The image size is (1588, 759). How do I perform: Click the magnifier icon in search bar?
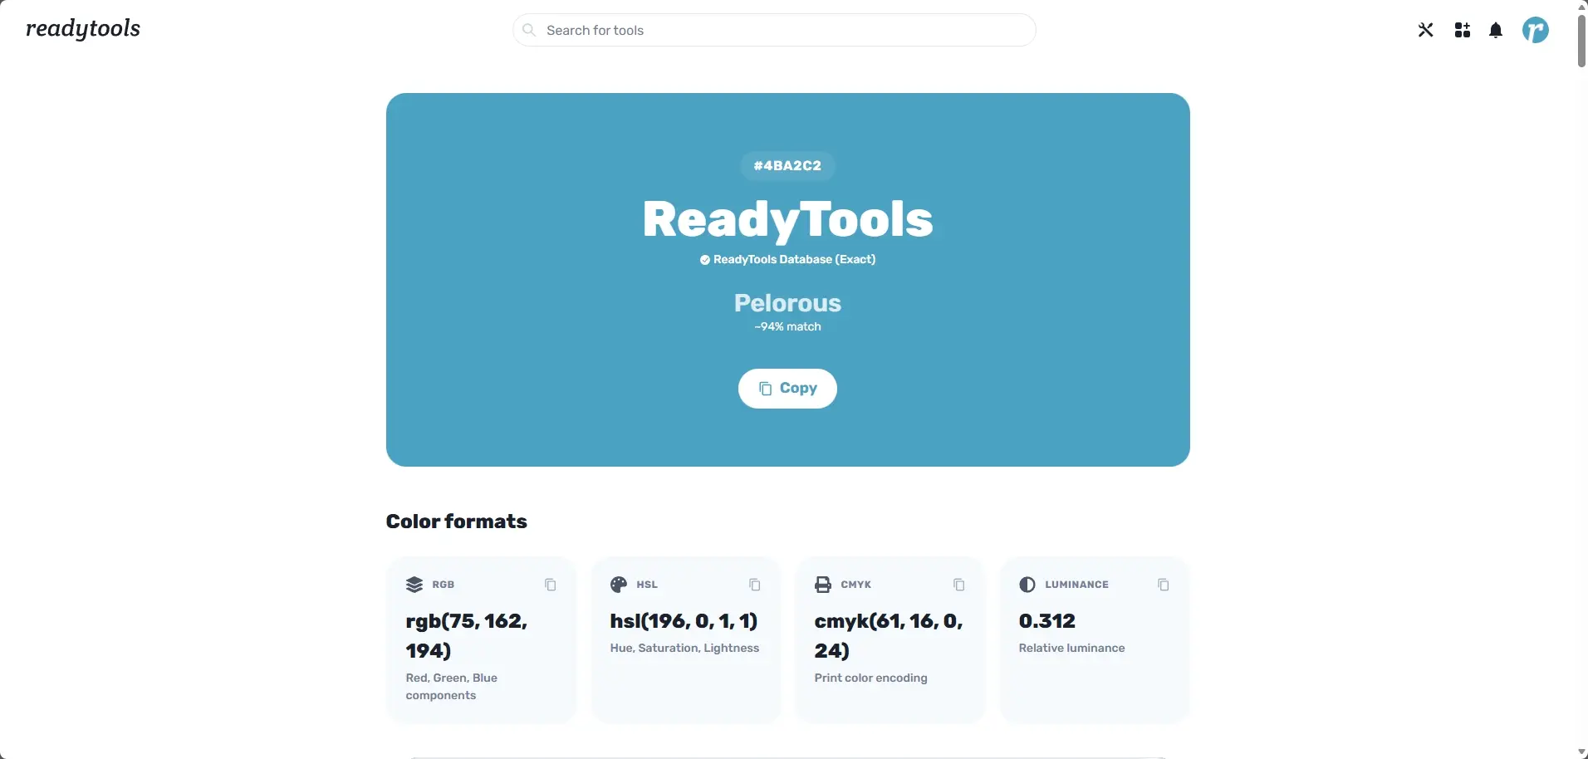(x=529, y=30)
